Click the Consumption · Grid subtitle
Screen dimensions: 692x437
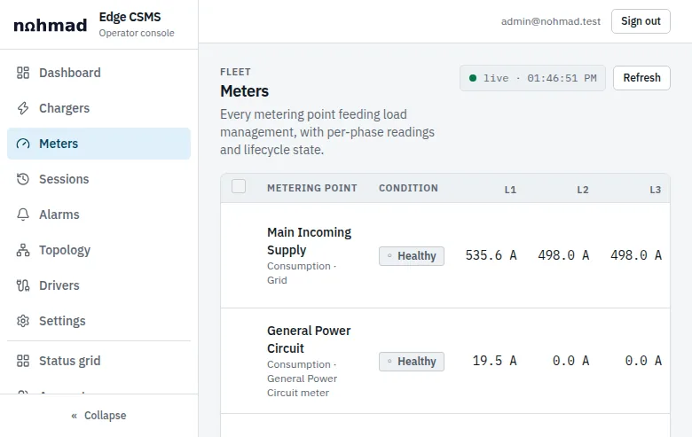[x=302, y=273]
